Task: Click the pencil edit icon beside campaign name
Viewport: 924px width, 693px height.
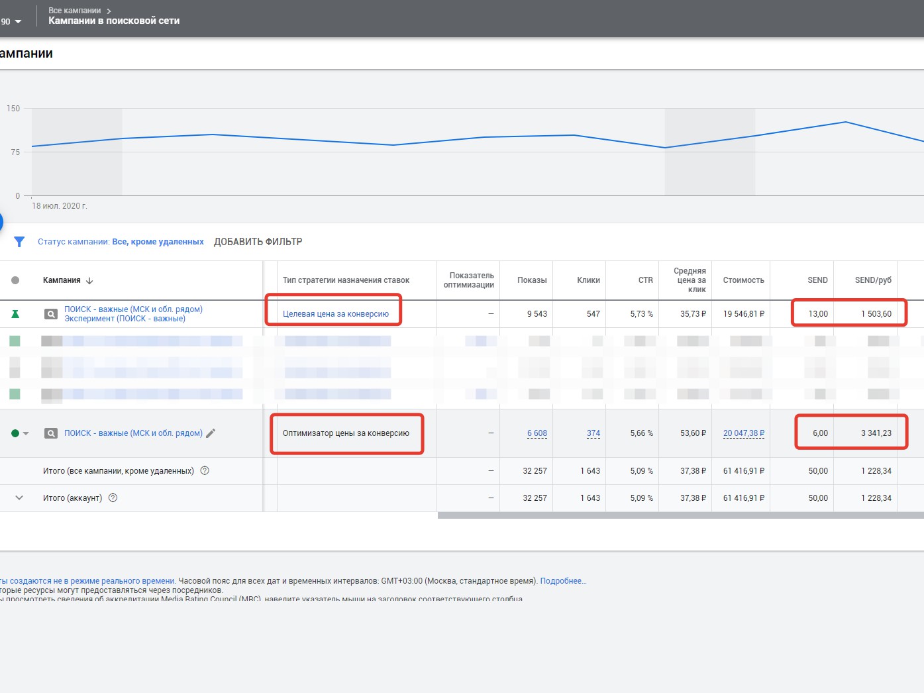Action: tap(211, 433)
